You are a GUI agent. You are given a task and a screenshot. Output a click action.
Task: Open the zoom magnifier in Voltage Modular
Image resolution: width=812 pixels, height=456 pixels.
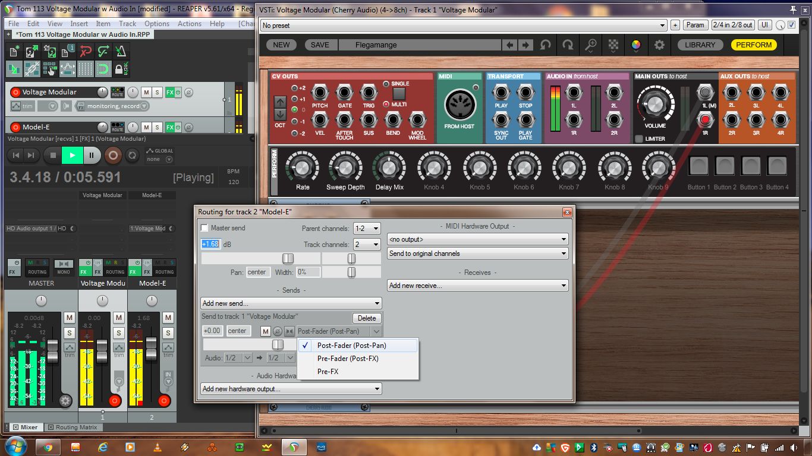(591, 45)
